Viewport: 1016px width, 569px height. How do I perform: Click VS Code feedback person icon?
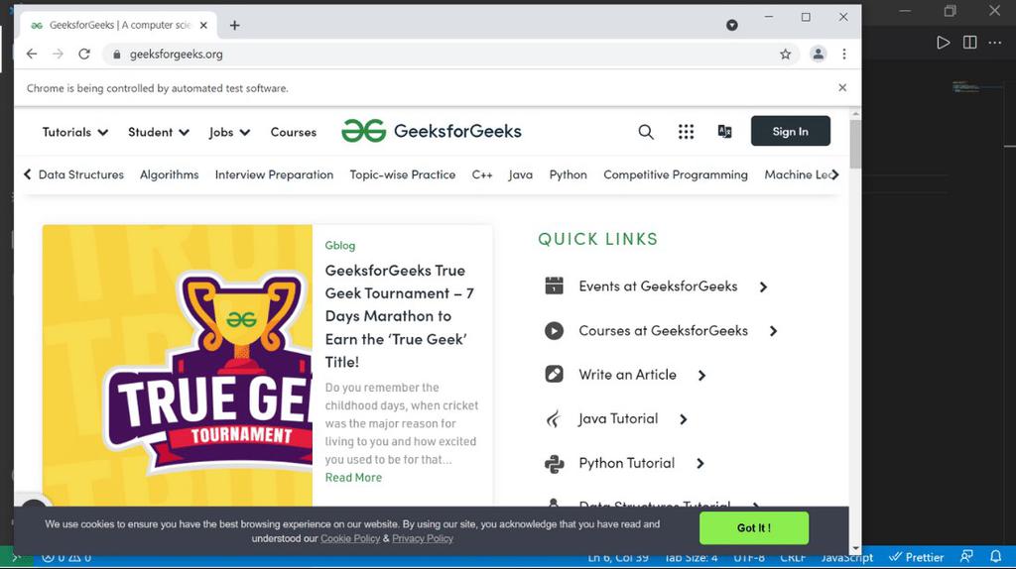point(966,557)
